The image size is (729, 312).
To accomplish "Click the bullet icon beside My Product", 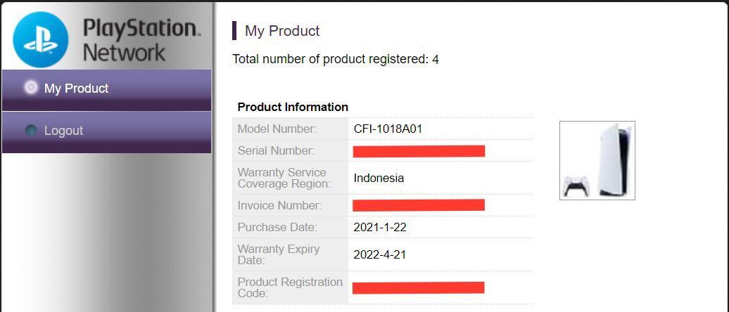I will click(x=30, y=88).
